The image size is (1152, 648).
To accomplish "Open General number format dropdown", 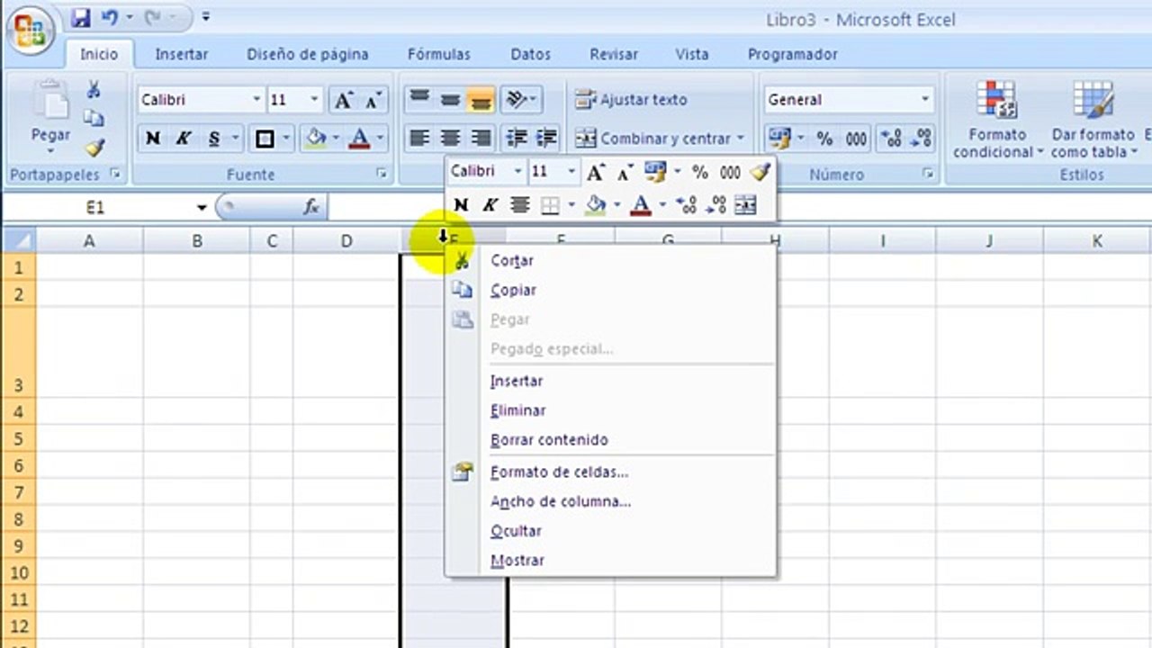I will coord(925,100).
